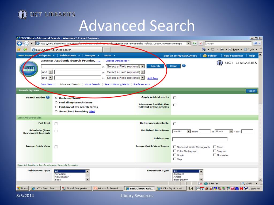Click the browser Back arrow button
Screen dimensions: 274x205
[x=20, y=44]
